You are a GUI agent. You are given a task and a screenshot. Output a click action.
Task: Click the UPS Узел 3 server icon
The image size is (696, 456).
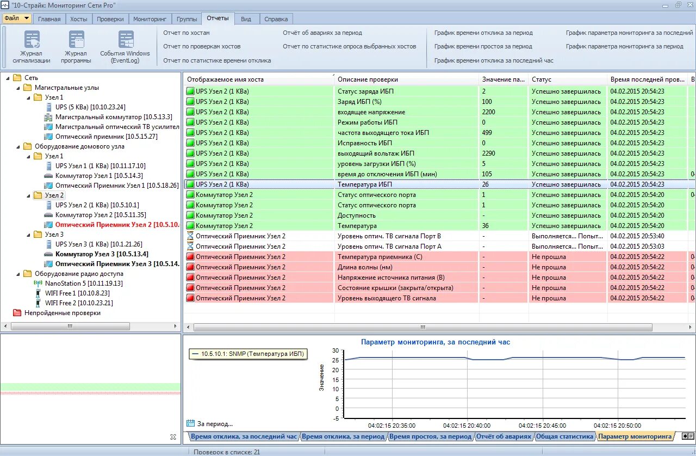point(48,244)
